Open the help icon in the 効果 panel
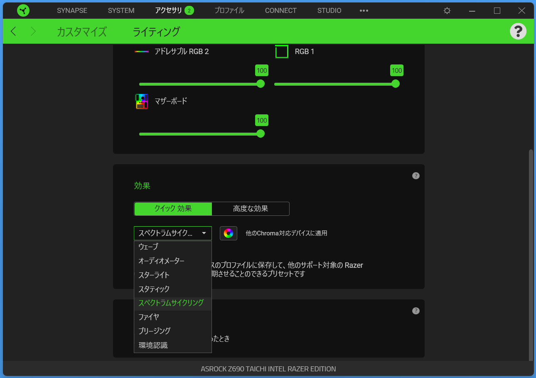This screenshot has width=536, height=378. point(416,176)
